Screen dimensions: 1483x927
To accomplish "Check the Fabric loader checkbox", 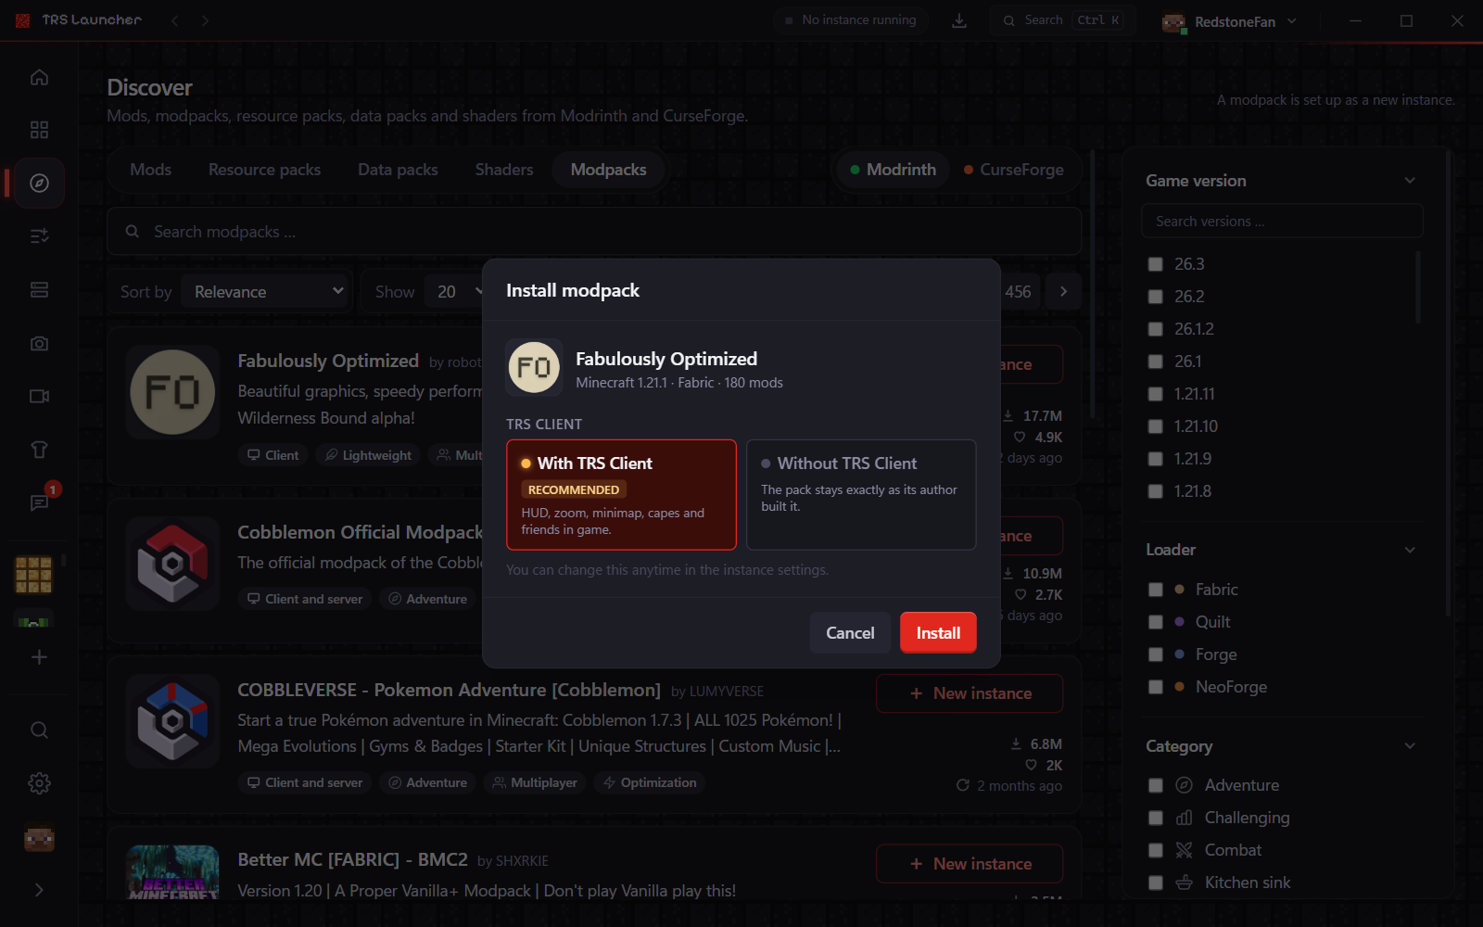I will click(1155, 590).
